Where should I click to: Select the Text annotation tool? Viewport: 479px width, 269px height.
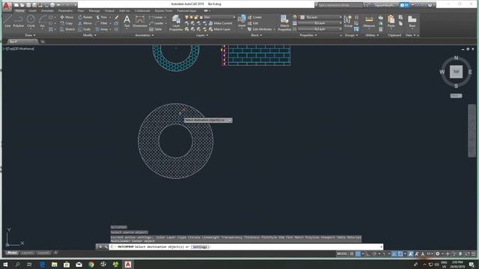[x=126, y=22]
